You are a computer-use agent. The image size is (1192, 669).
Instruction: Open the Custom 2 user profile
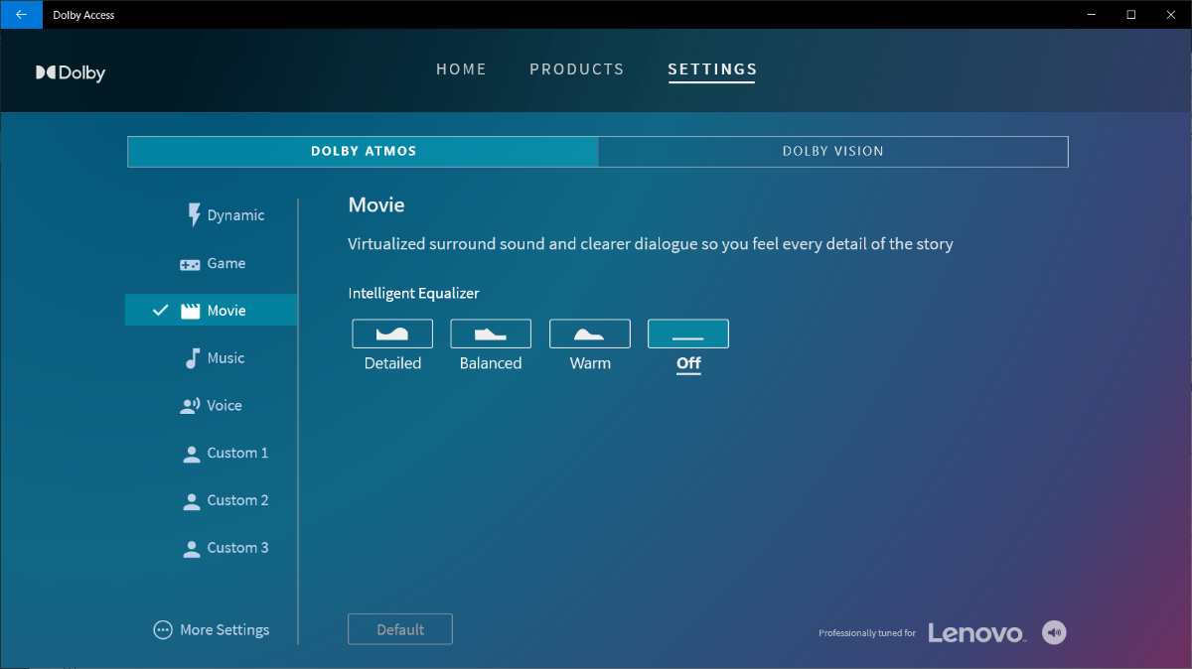click(192, 501)
